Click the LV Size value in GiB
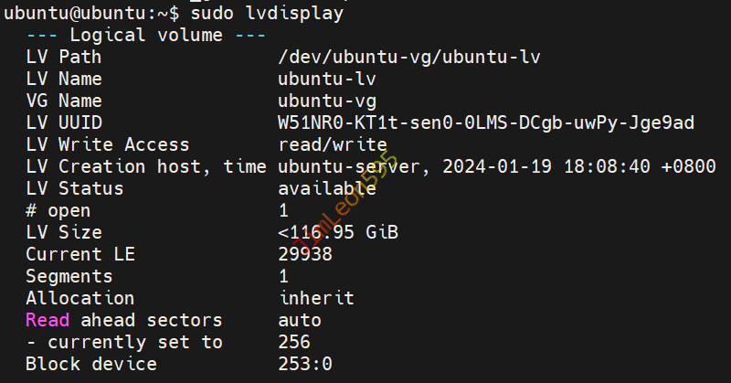Screen dimensions: 731x383 pos(338,233)
